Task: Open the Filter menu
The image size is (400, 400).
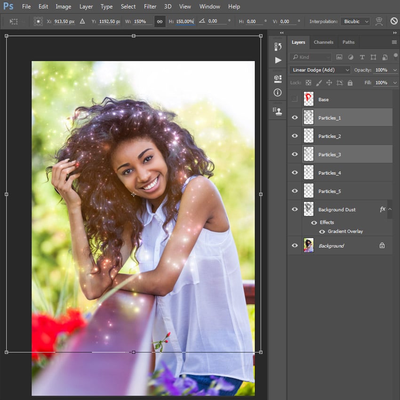Action: coord(150,7)
